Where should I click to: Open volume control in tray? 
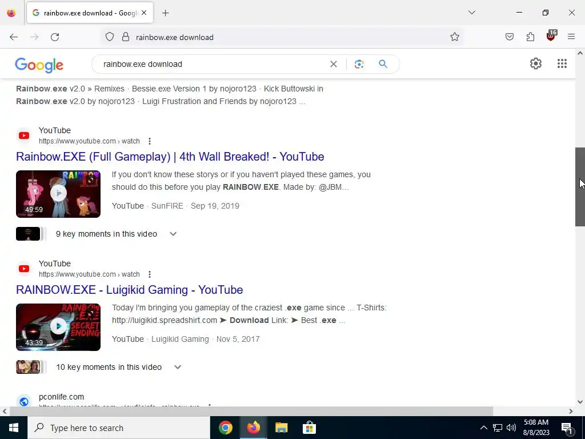(511, 428)
